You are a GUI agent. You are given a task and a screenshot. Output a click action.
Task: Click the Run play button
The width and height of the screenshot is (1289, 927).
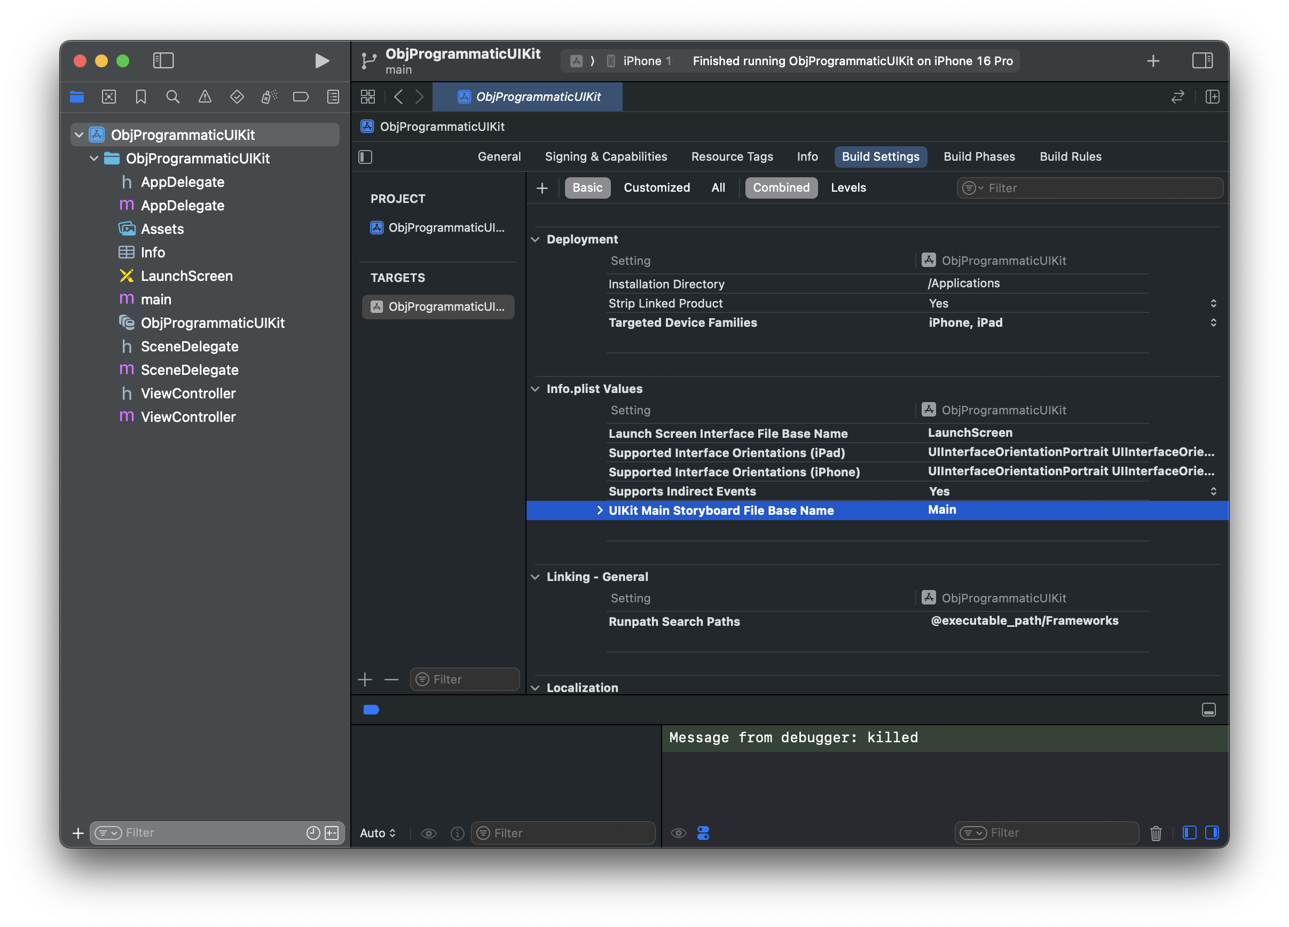click(321, 61)
